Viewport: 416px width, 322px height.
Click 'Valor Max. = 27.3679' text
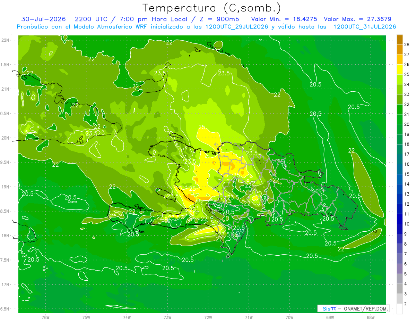point(357,19)
